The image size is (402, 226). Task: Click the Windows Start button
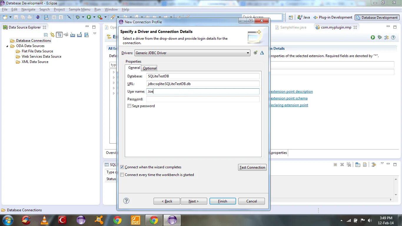point(7,220)
